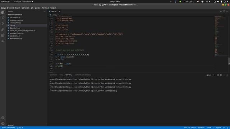Kill the terminal with trash icon
Viewport: 230px width, 129px height.
[x=221, y=75]
